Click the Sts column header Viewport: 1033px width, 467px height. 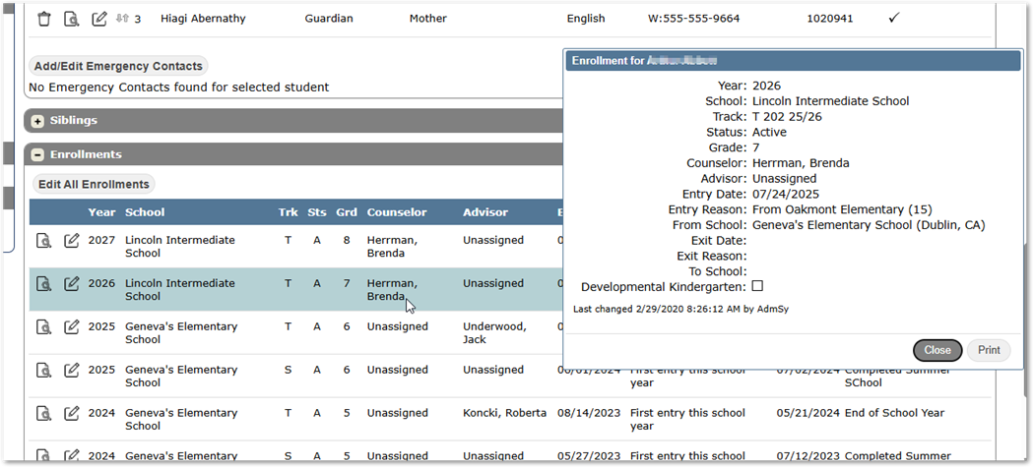point(317,212)
